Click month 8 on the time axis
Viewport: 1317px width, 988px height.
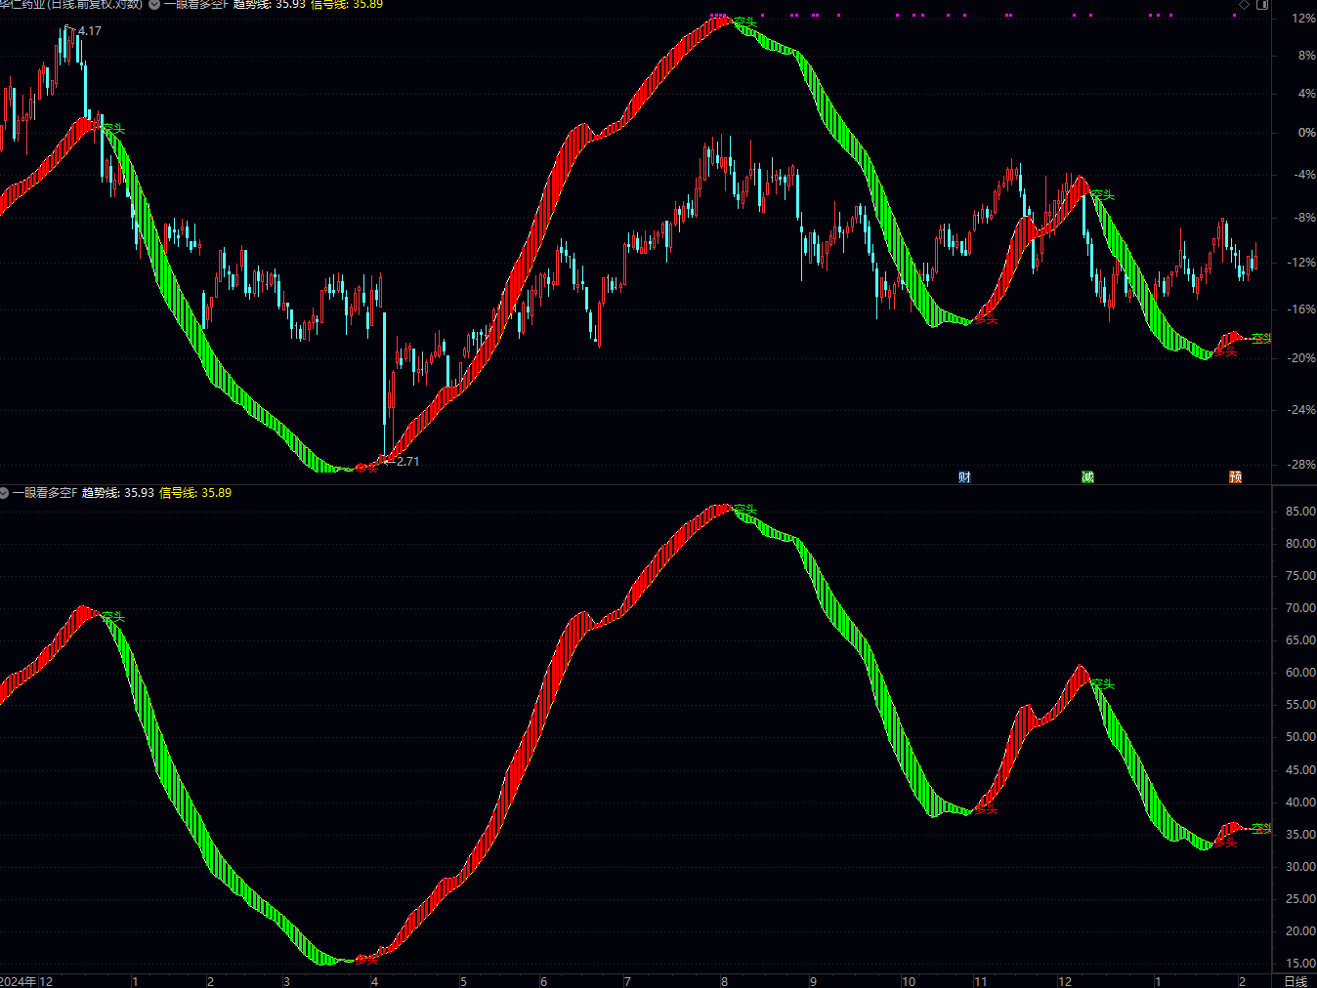(724, 981)
